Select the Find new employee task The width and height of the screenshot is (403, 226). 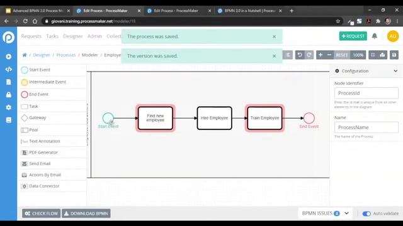[156, 118]
